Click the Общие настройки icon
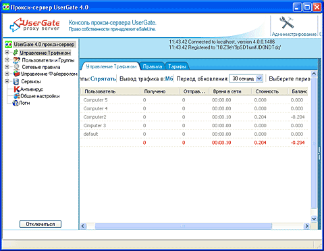 click(17, 96)
